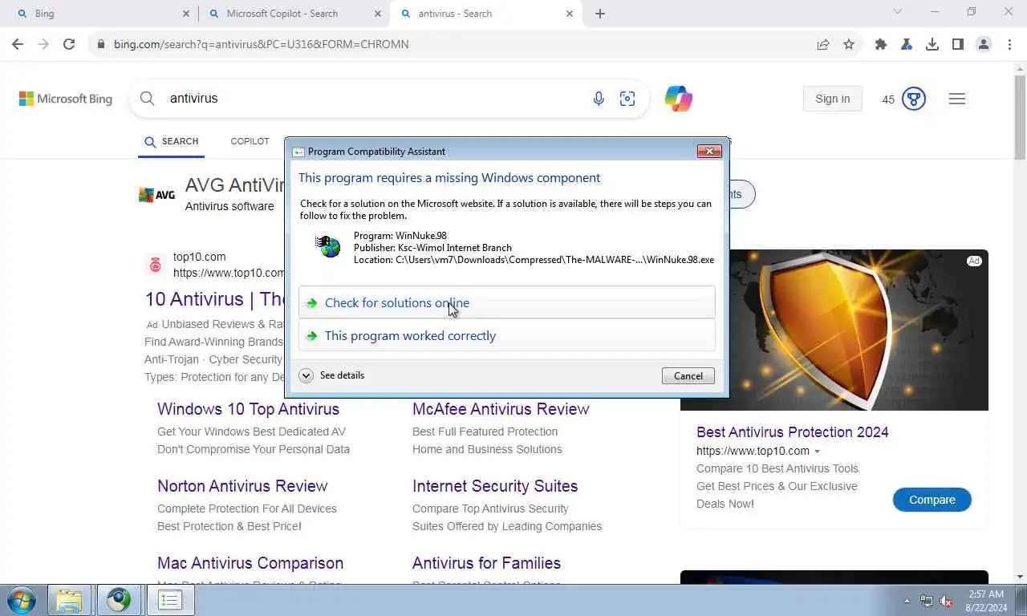Open Best Antivirus Protection 2024 link

point(792,432)
